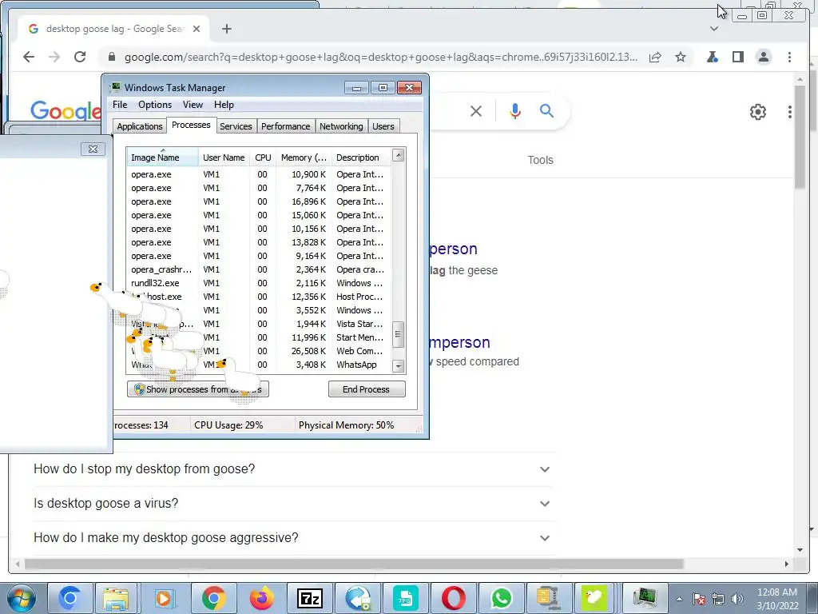Bookmark this page with the star
Viewport: 818px width, 614px height.
point(681,57)
